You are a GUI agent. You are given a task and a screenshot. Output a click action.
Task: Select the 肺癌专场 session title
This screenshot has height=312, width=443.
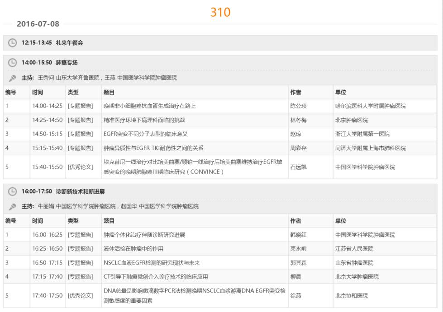click(67, 63)
